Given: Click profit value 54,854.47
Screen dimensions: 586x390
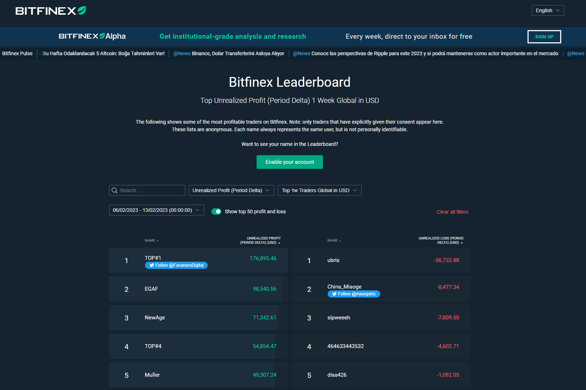Looking at the screenshot, I should pyautogui.click(x=264, y=346).
